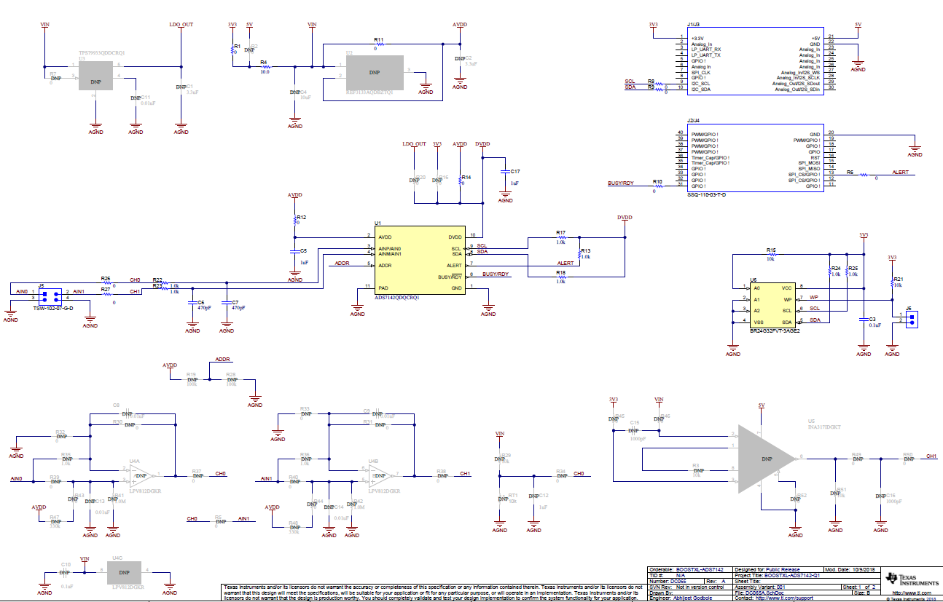Click the BUSY/RDY pin name inside U1
943x602 pixels.
[450, 277]
